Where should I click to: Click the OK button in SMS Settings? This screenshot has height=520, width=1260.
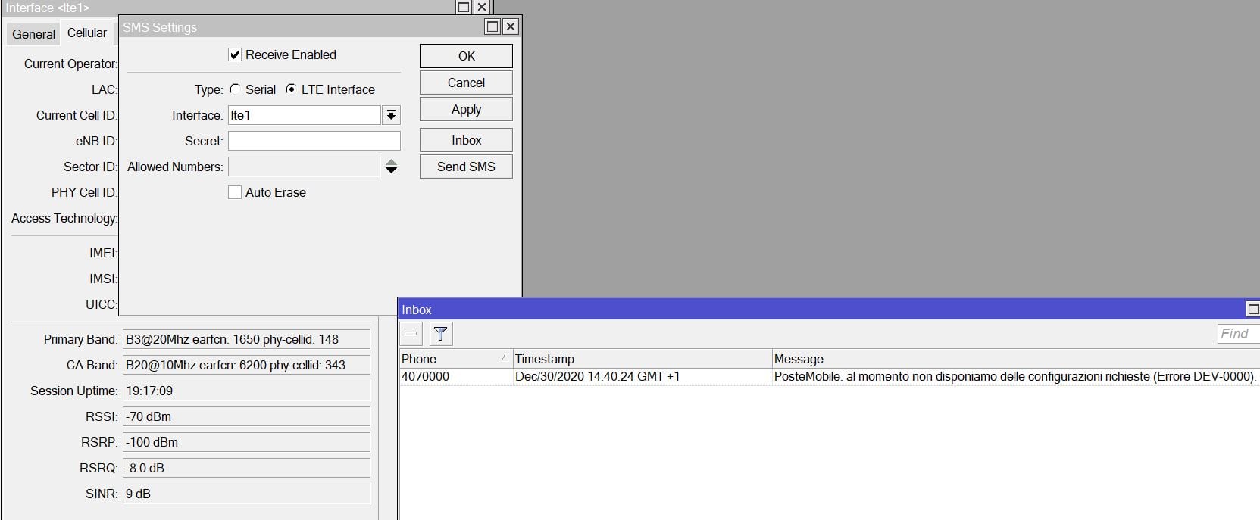[x=466, y=56]
